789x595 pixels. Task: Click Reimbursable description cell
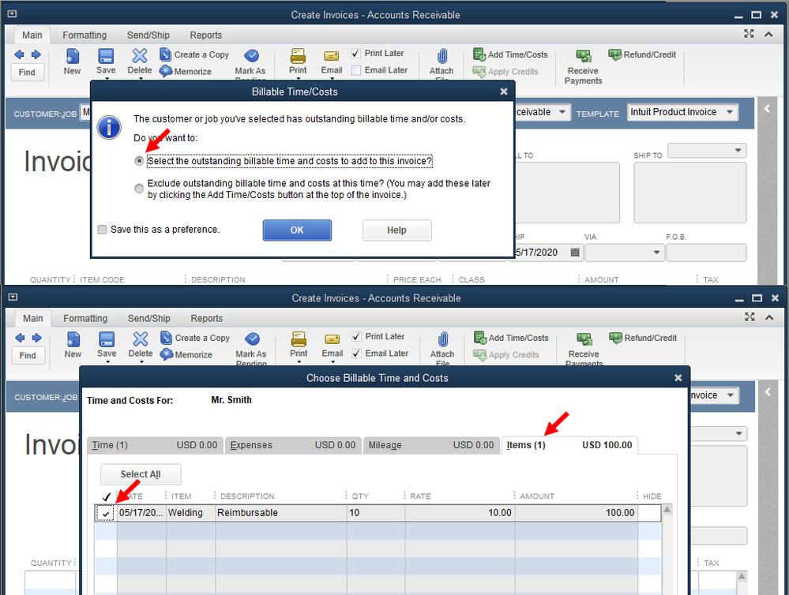pos(281,513)
